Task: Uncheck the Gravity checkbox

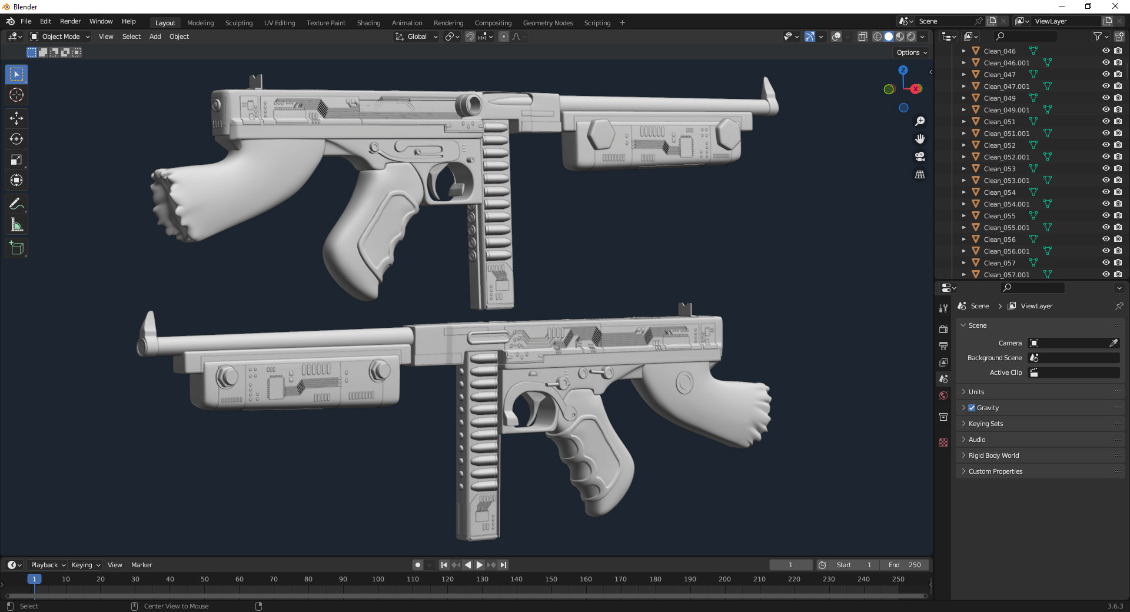Action: click(x=972, y=408)
